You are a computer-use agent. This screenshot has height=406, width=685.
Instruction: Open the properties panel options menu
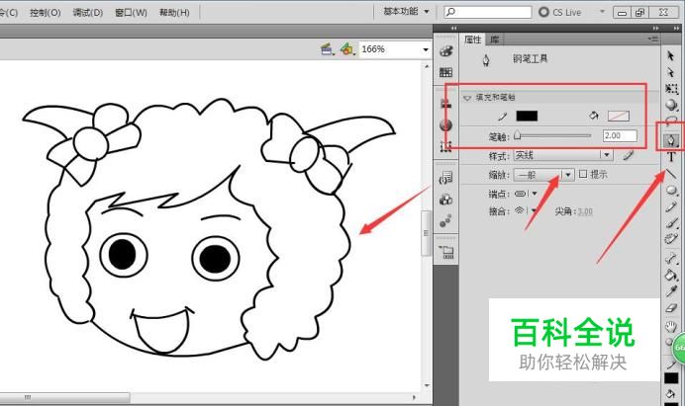(x=652, y=40)
